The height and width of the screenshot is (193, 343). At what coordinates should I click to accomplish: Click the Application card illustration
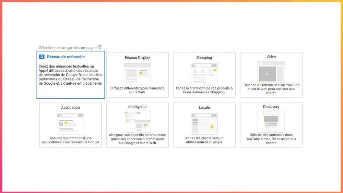pos(70,123)
